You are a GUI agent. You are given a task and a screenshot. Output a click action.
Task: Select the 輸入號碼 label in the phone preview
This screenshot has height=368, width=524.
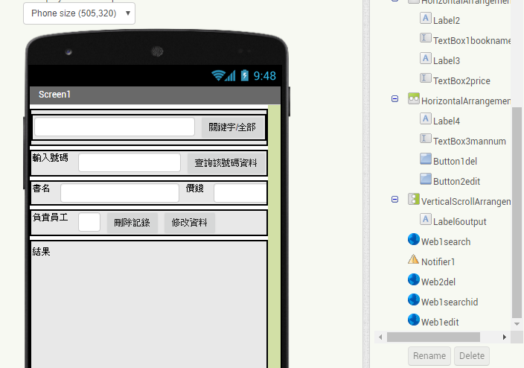pyautogui.click(x=50, y=158)
